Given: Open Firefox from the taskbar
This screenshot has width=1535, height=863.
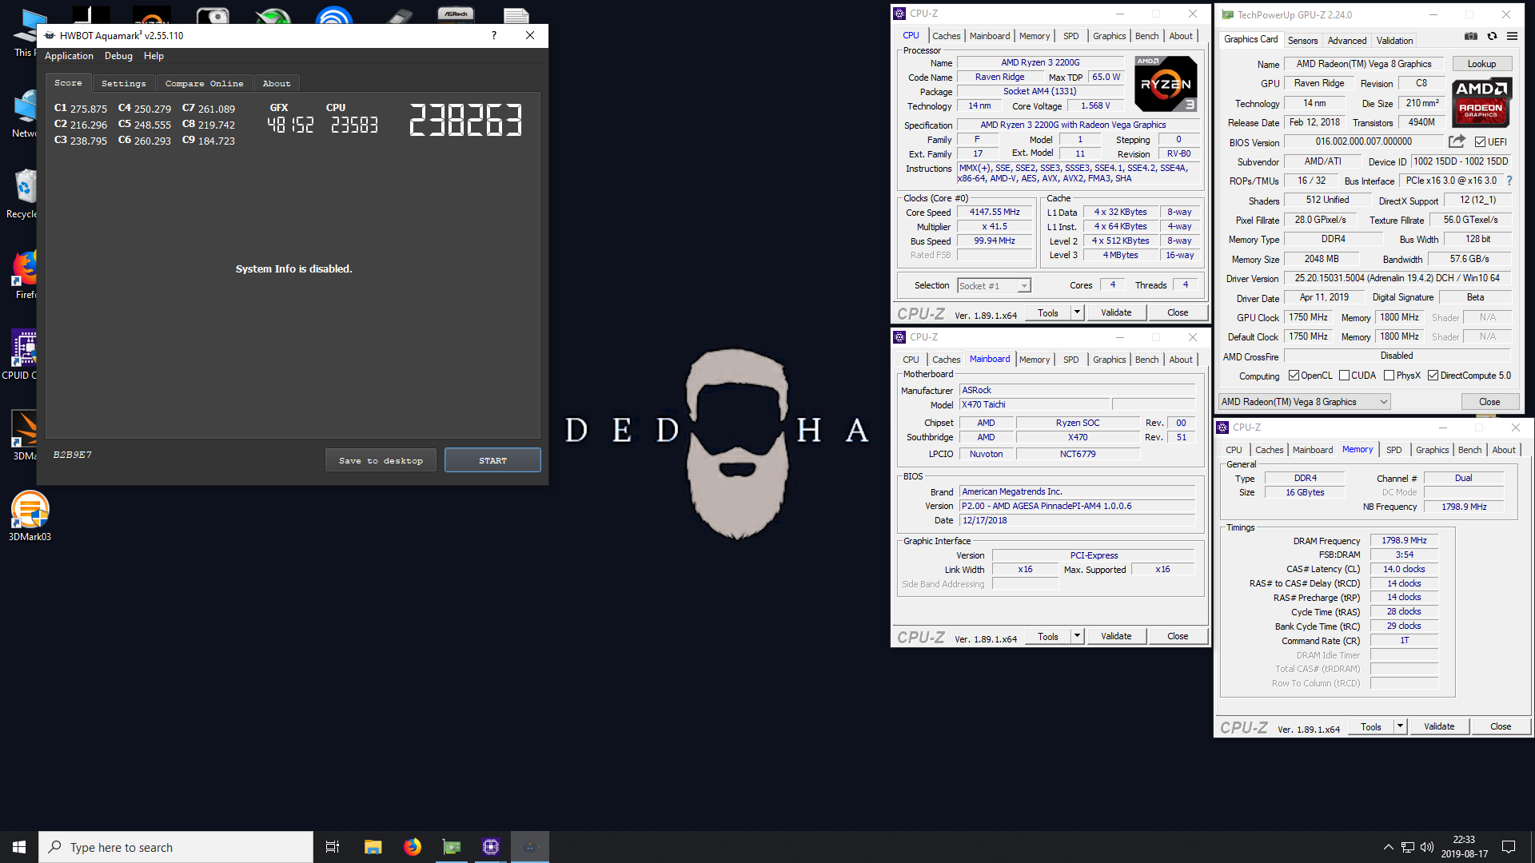Looking at the screenshot, I should pyautogui.click(x=413, y=847).
